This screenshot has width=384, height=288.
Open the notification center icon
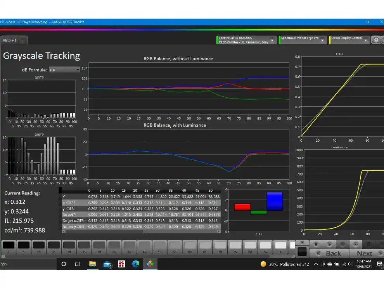pos(380,264)
